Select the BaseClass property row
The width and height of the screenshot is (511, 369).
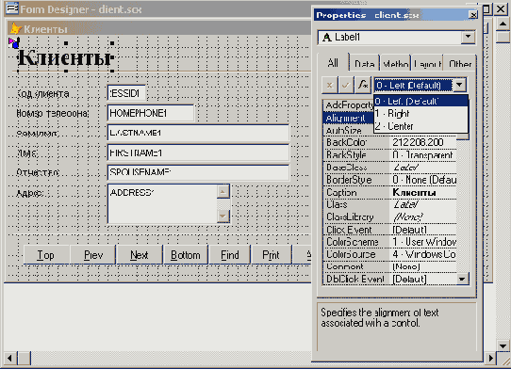[x=389, y=168]
